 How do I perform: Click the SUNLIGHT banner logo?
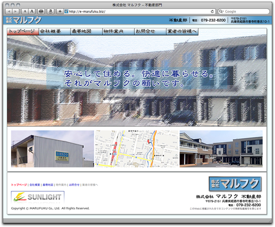[38, 197]
